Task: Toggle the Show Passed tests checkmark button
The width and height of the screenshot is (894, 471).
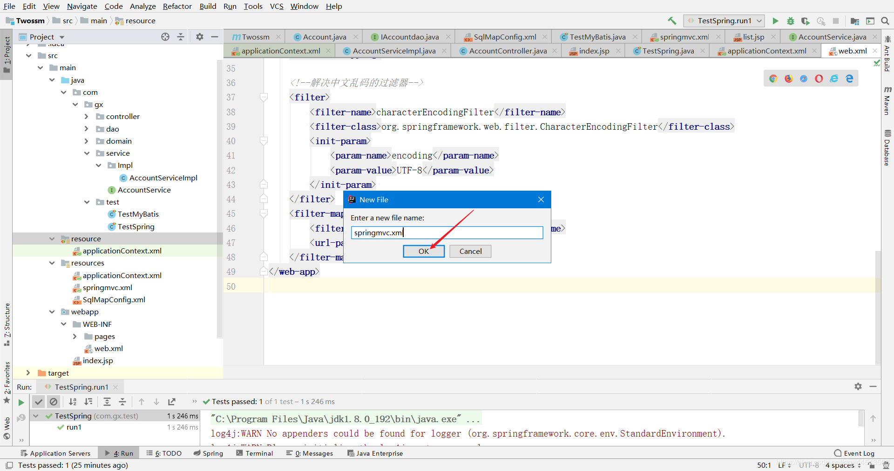Action: (x=39, y=402)
